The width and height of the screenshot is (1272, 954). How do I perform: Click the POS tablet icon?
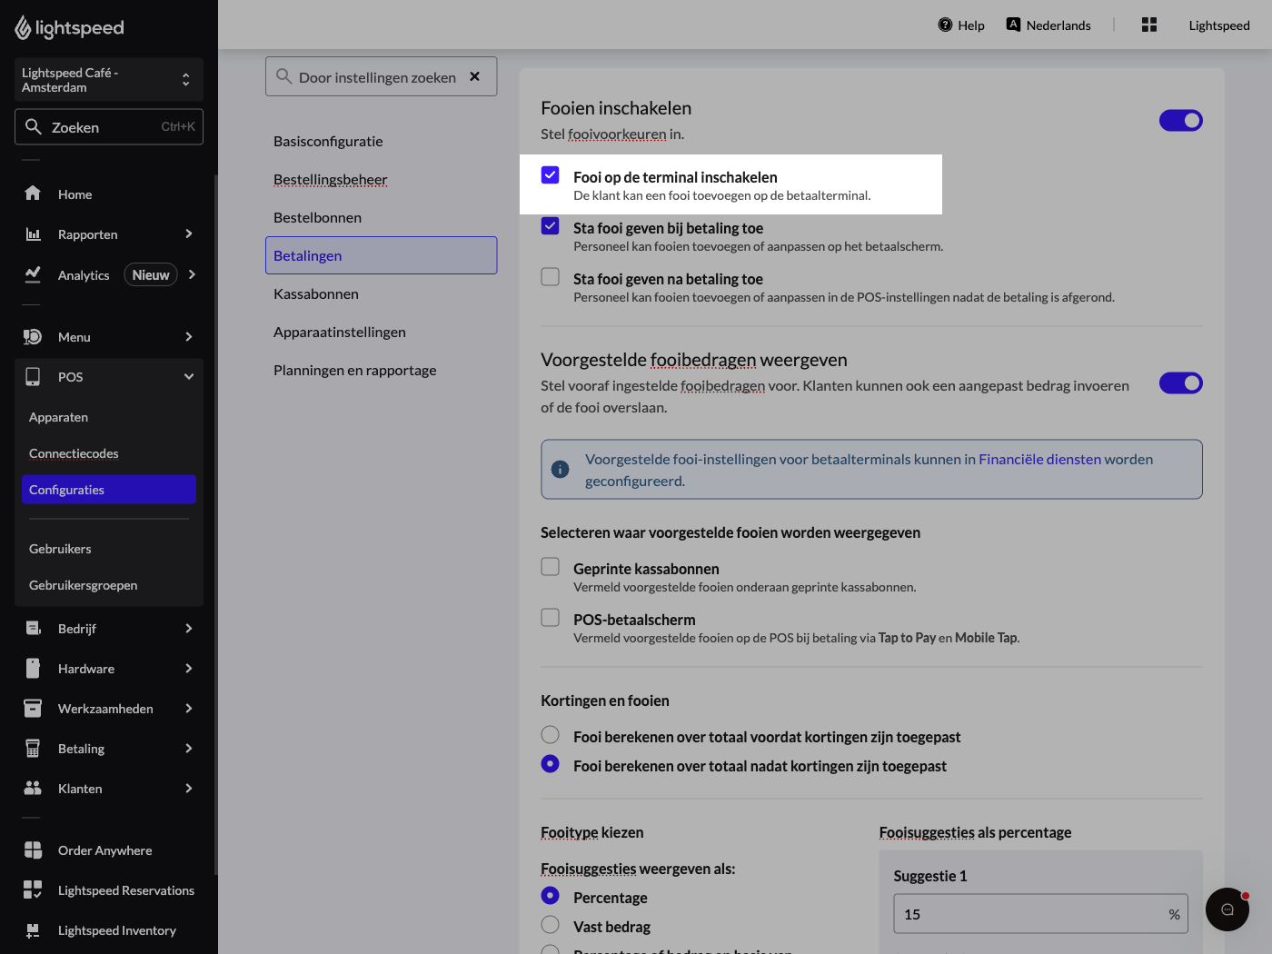33,376
